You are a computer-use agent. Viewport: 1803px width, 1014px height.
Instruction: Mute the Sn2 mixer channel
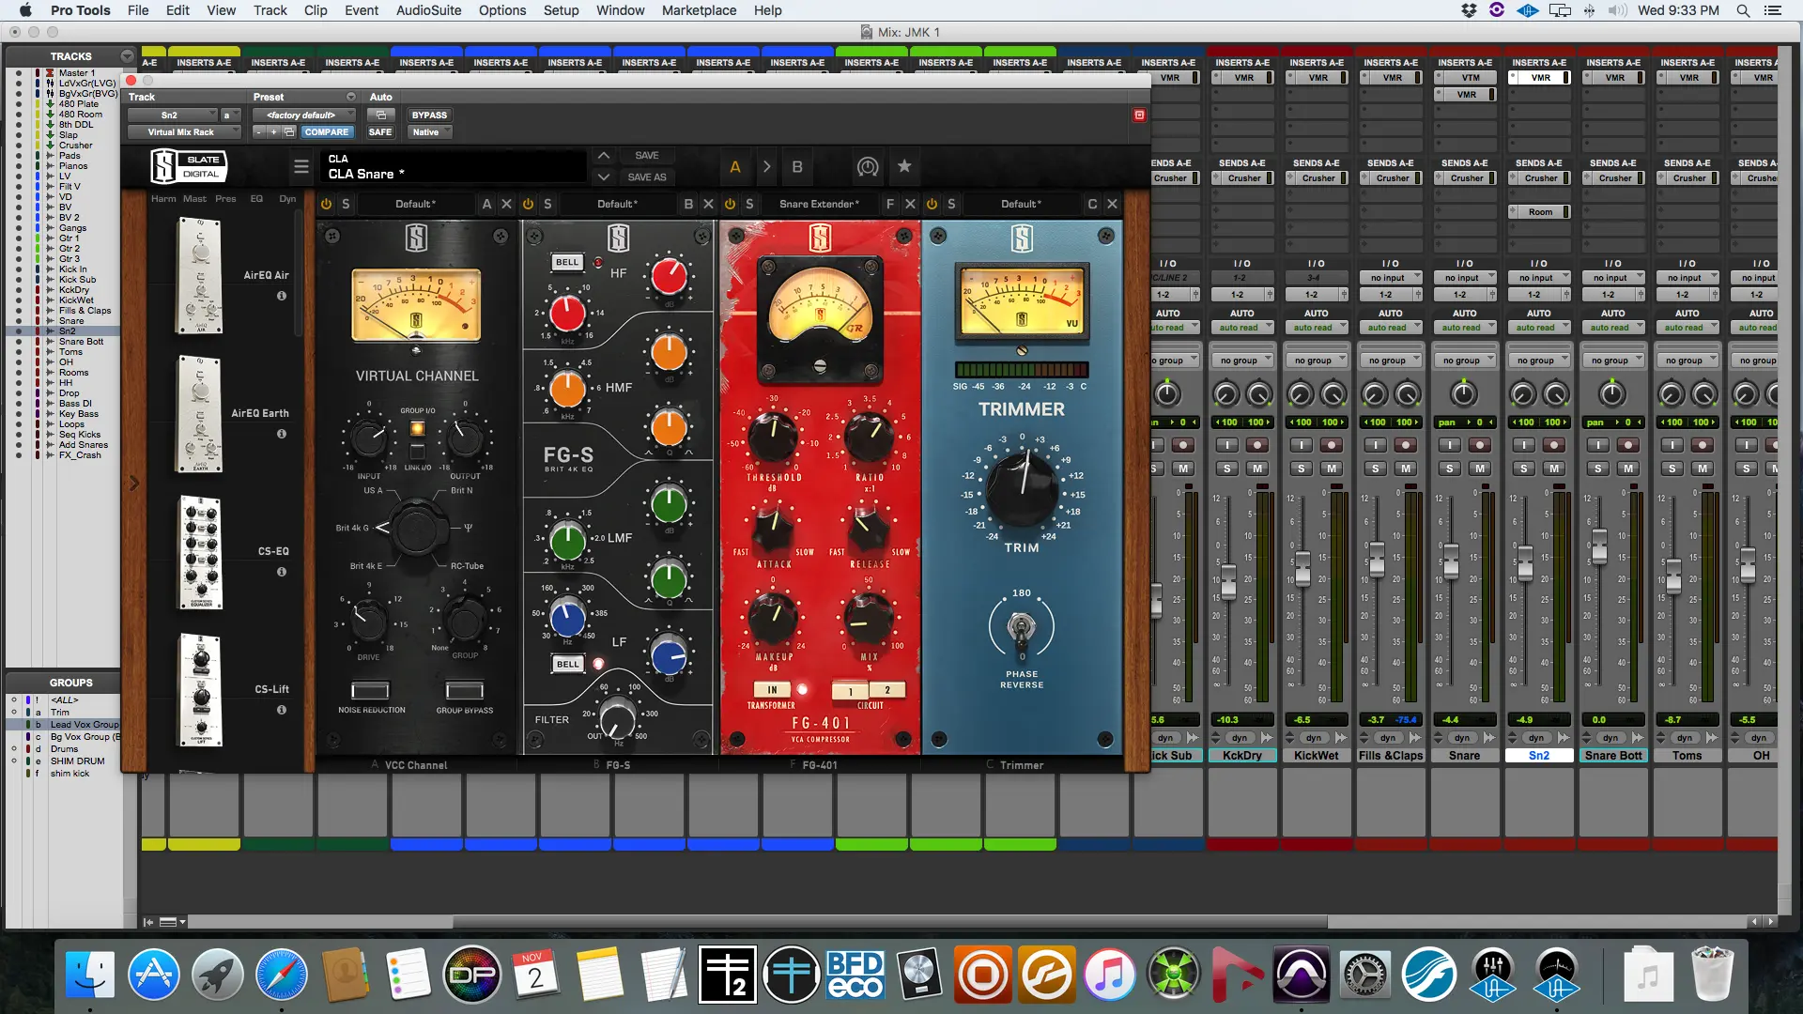tap(1554, 468)
